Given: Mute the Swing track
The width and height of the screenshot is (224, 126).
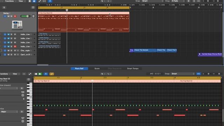Looking at the screenshot, I should [x=8, y=16].
